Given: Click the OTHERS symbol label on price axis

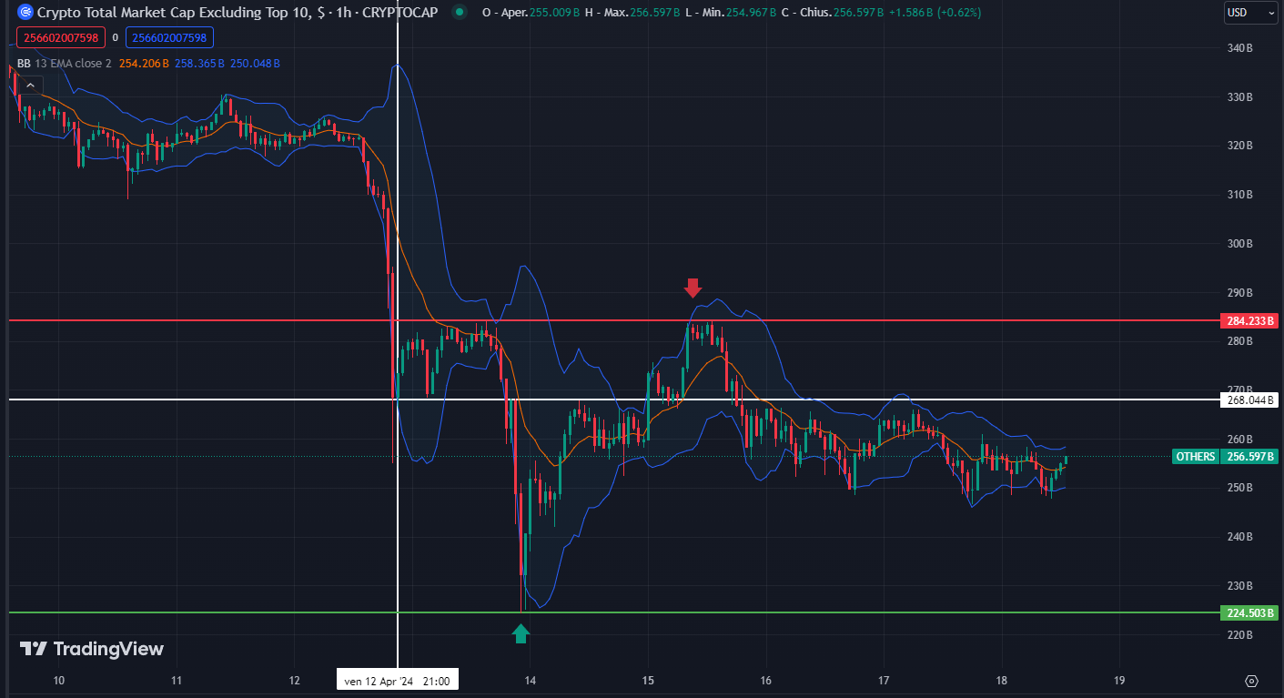Looking at the screenshot, I should tap(1195, 457).
